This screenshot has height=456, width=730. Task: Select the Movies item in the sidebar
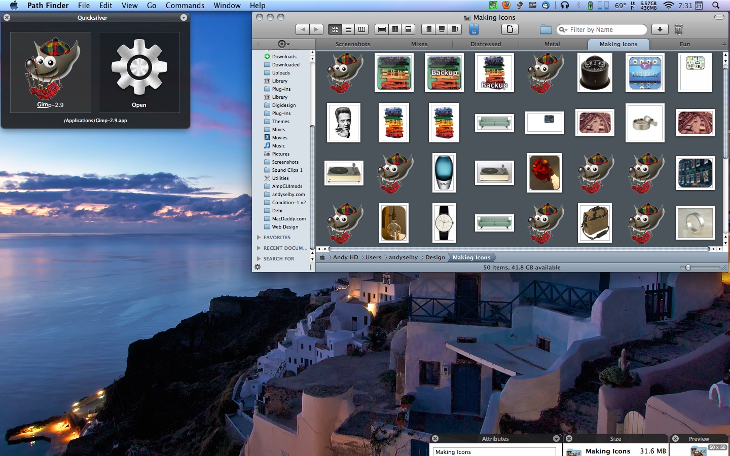(280, 137)
